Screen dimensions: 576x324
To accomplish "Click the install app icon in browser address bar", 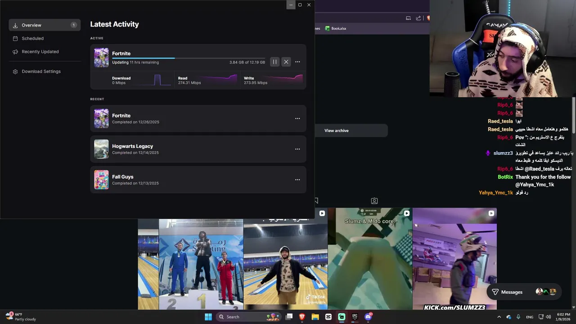I will pos(408,18).
